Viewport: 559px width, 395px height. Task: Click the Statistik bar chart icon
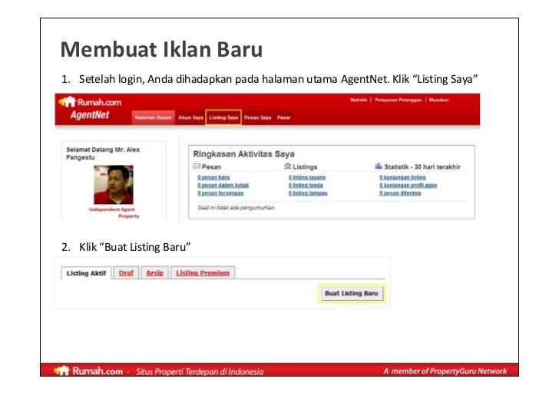[379, 166]
